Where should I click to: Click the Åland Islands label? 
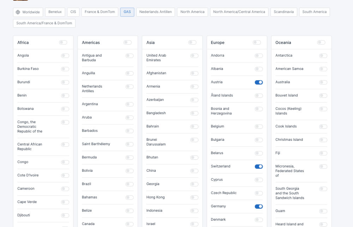[222, 95]
